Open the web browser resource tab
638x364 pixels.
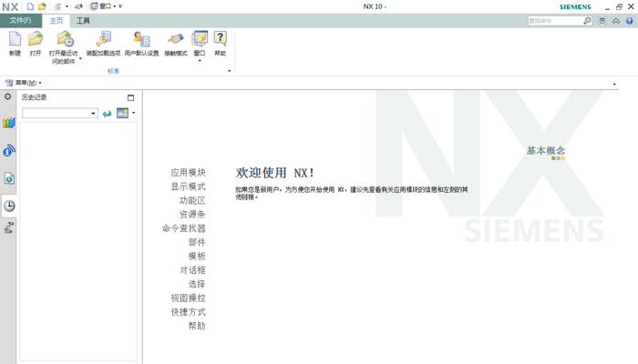[9, 178]
